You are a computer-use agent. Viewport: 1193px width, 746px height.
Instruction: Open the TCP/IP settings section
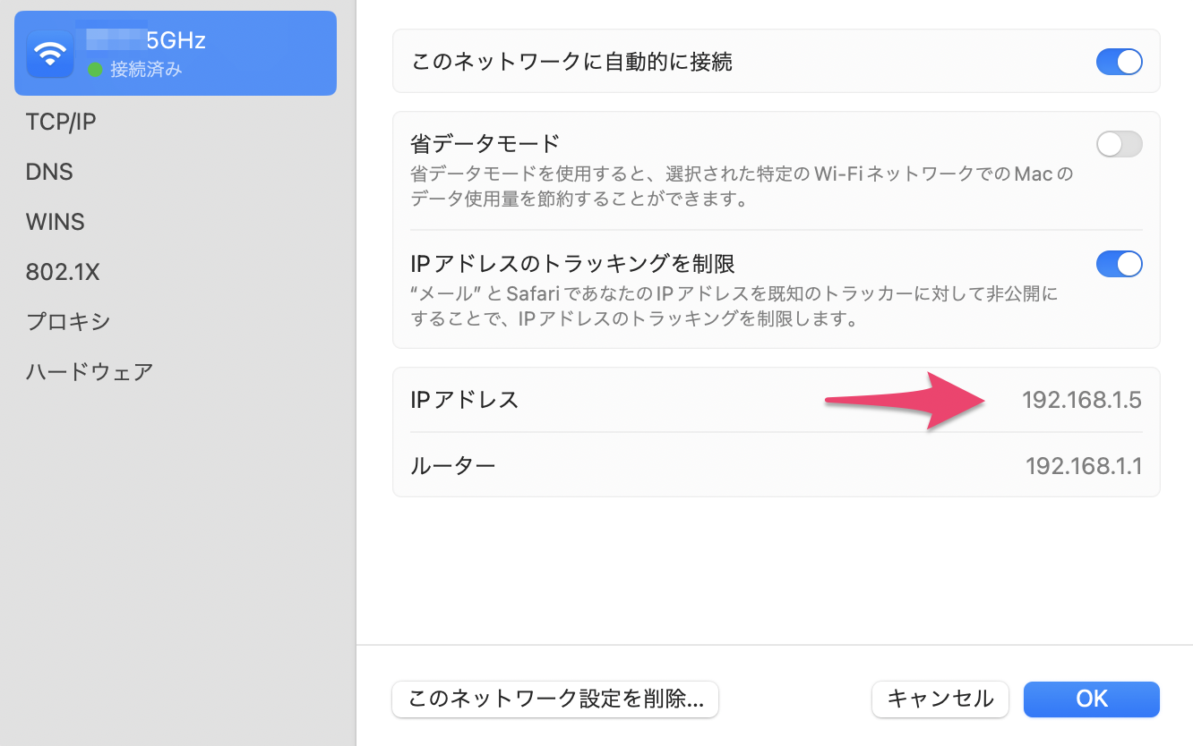(61, 122)
